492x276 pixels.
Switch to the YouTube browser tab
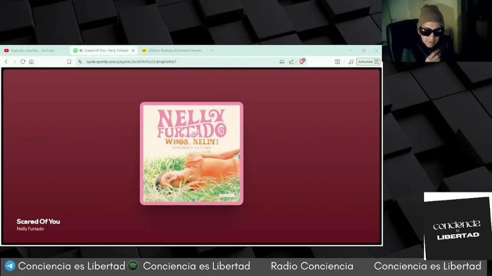(x=34, y=51)
